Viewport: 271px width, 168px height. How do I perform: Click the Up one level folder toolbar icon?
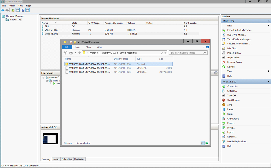(13, 10)
